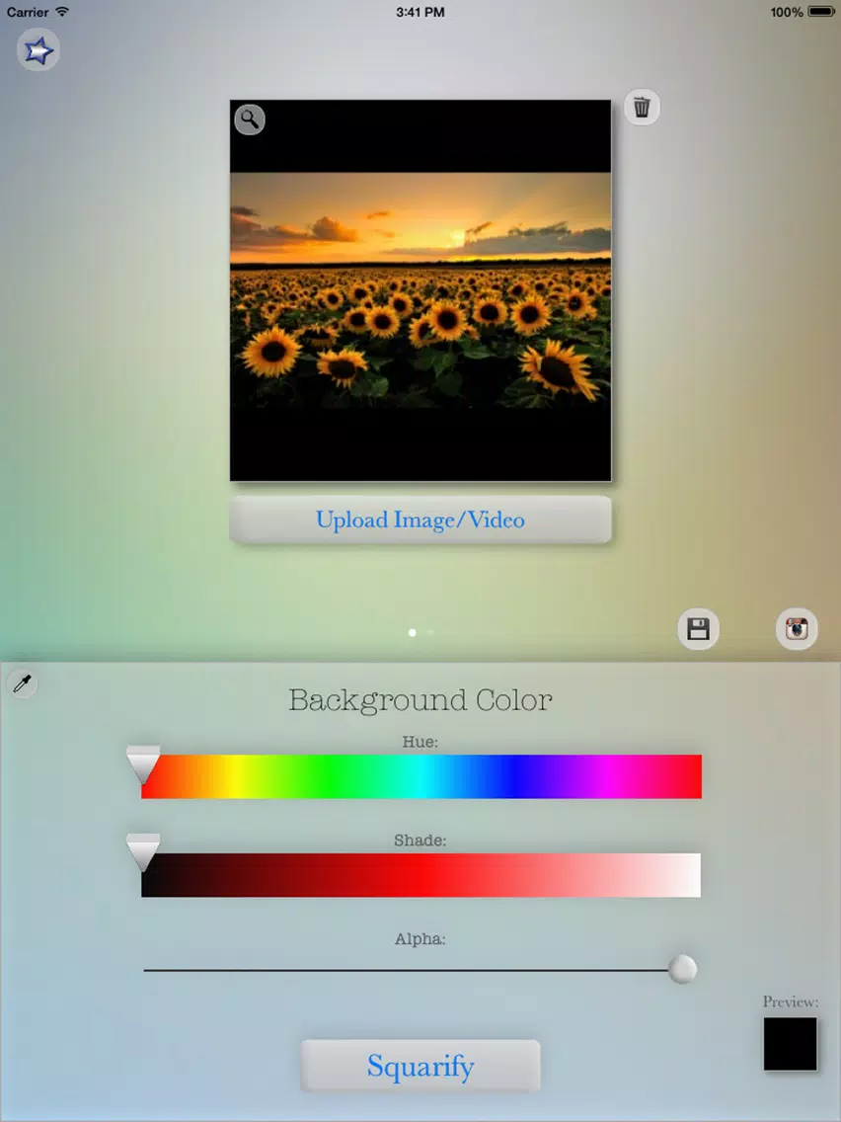Image resolution: width=841 pixels, height=1122 pixels.
Task: Click the Hue slider triangle handle
Action: pos(143,764)
